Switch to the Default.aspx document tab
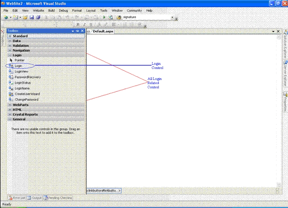 [x=103, y=32]
